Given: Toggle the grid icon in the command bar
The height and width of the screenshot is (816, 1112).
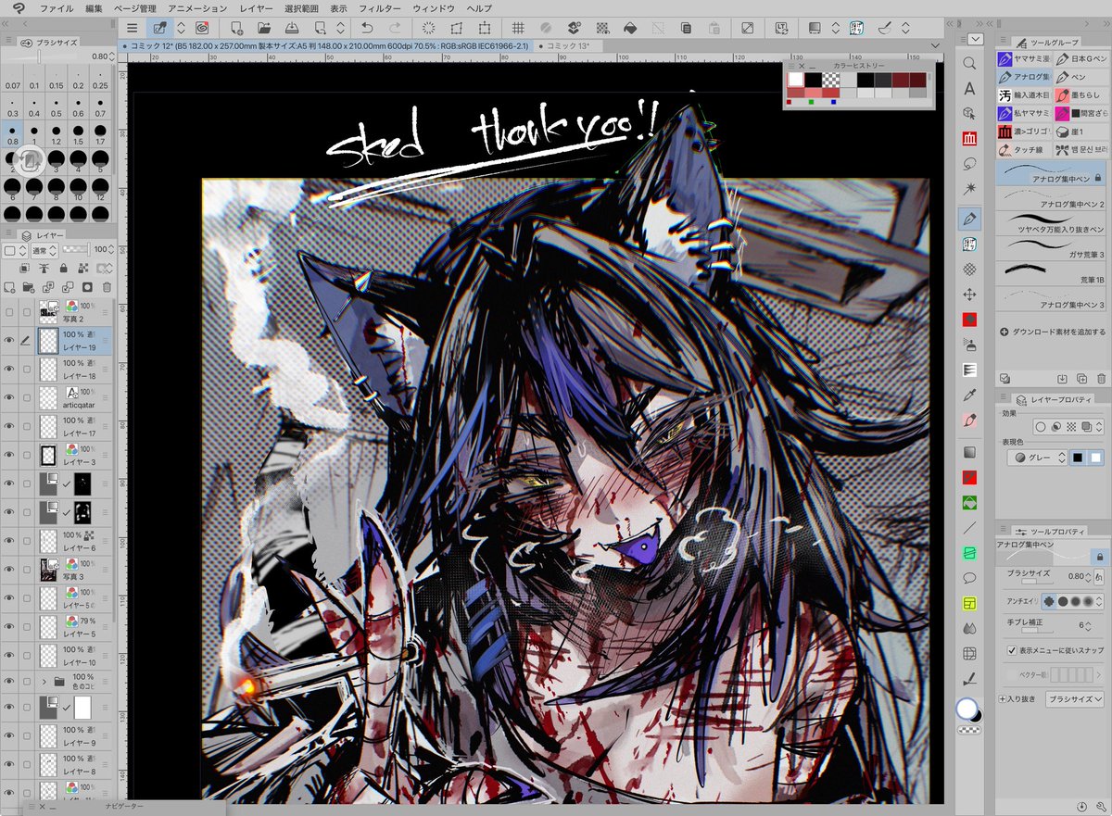Looking at the screenshot, I should (x=519, y=28).
